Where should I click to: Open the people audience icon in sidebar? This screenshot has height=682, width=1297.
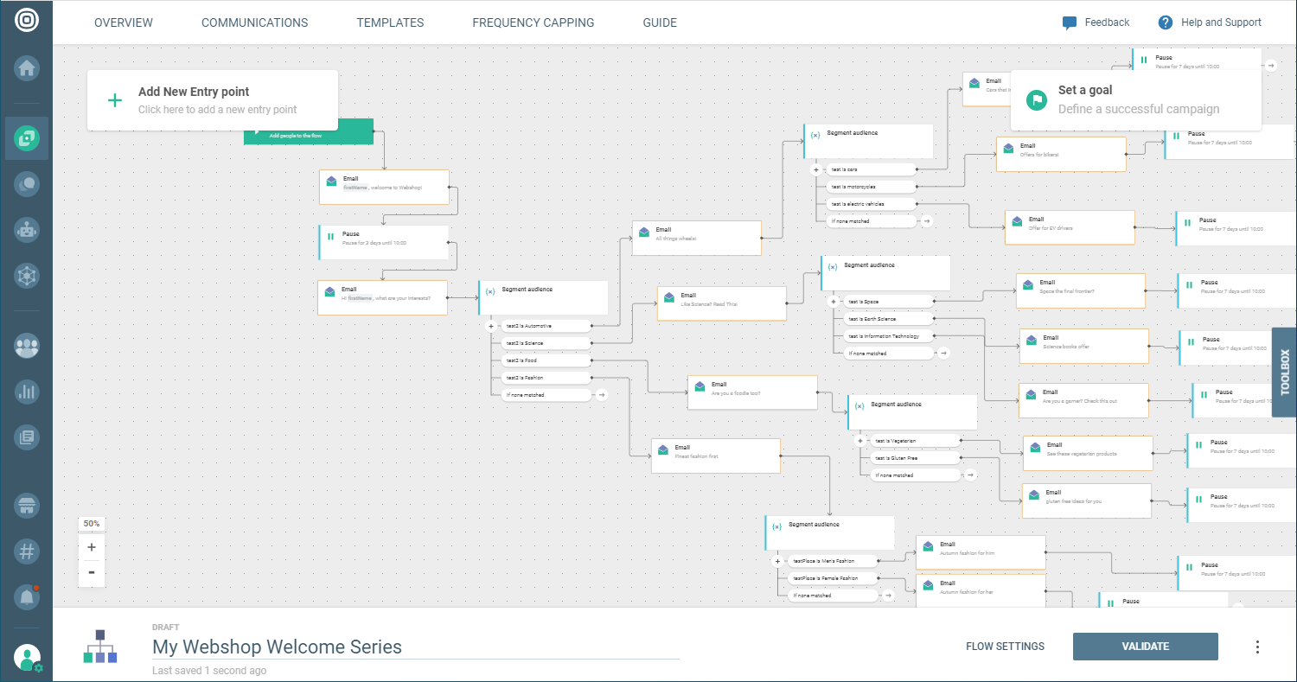[x=27, y=346]
